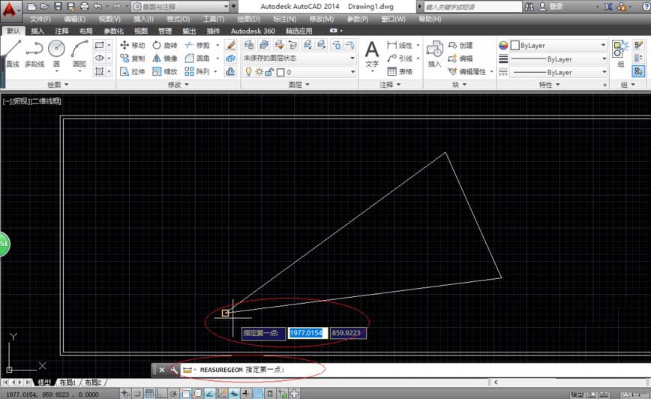Select the Line (直线) drawing tool

point(13,53)
